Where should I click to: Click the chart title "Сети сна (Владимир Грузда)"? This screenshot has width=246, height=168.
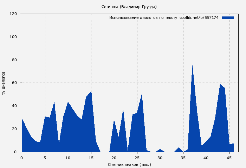[x=129, y=7]
